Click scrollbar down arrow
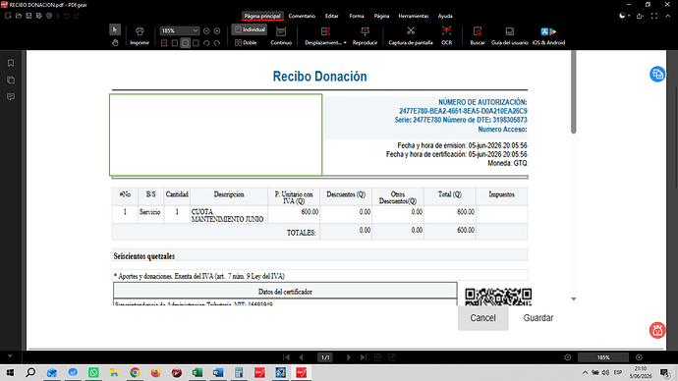The image size is (678, 381). 574,299
